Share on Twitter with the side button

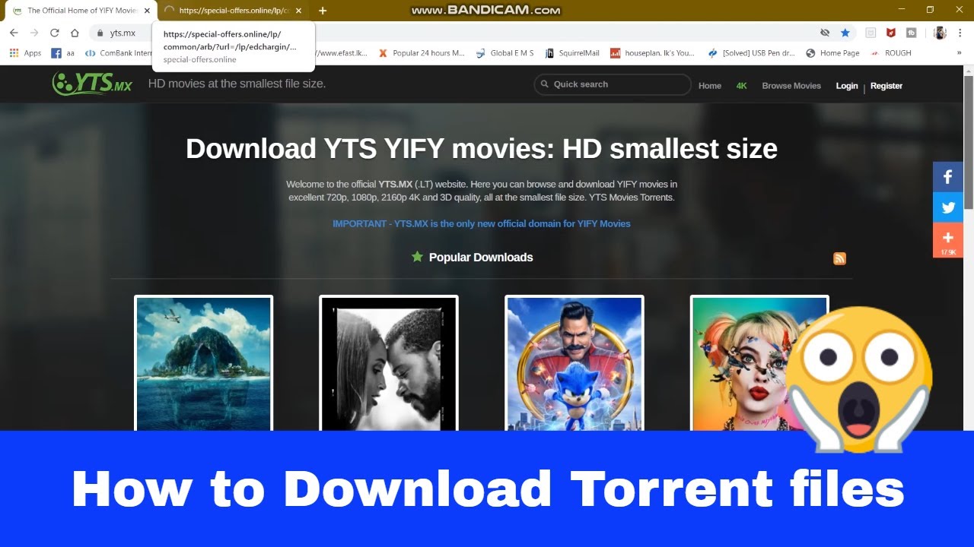pyautogui.click(x=948, y=207)
